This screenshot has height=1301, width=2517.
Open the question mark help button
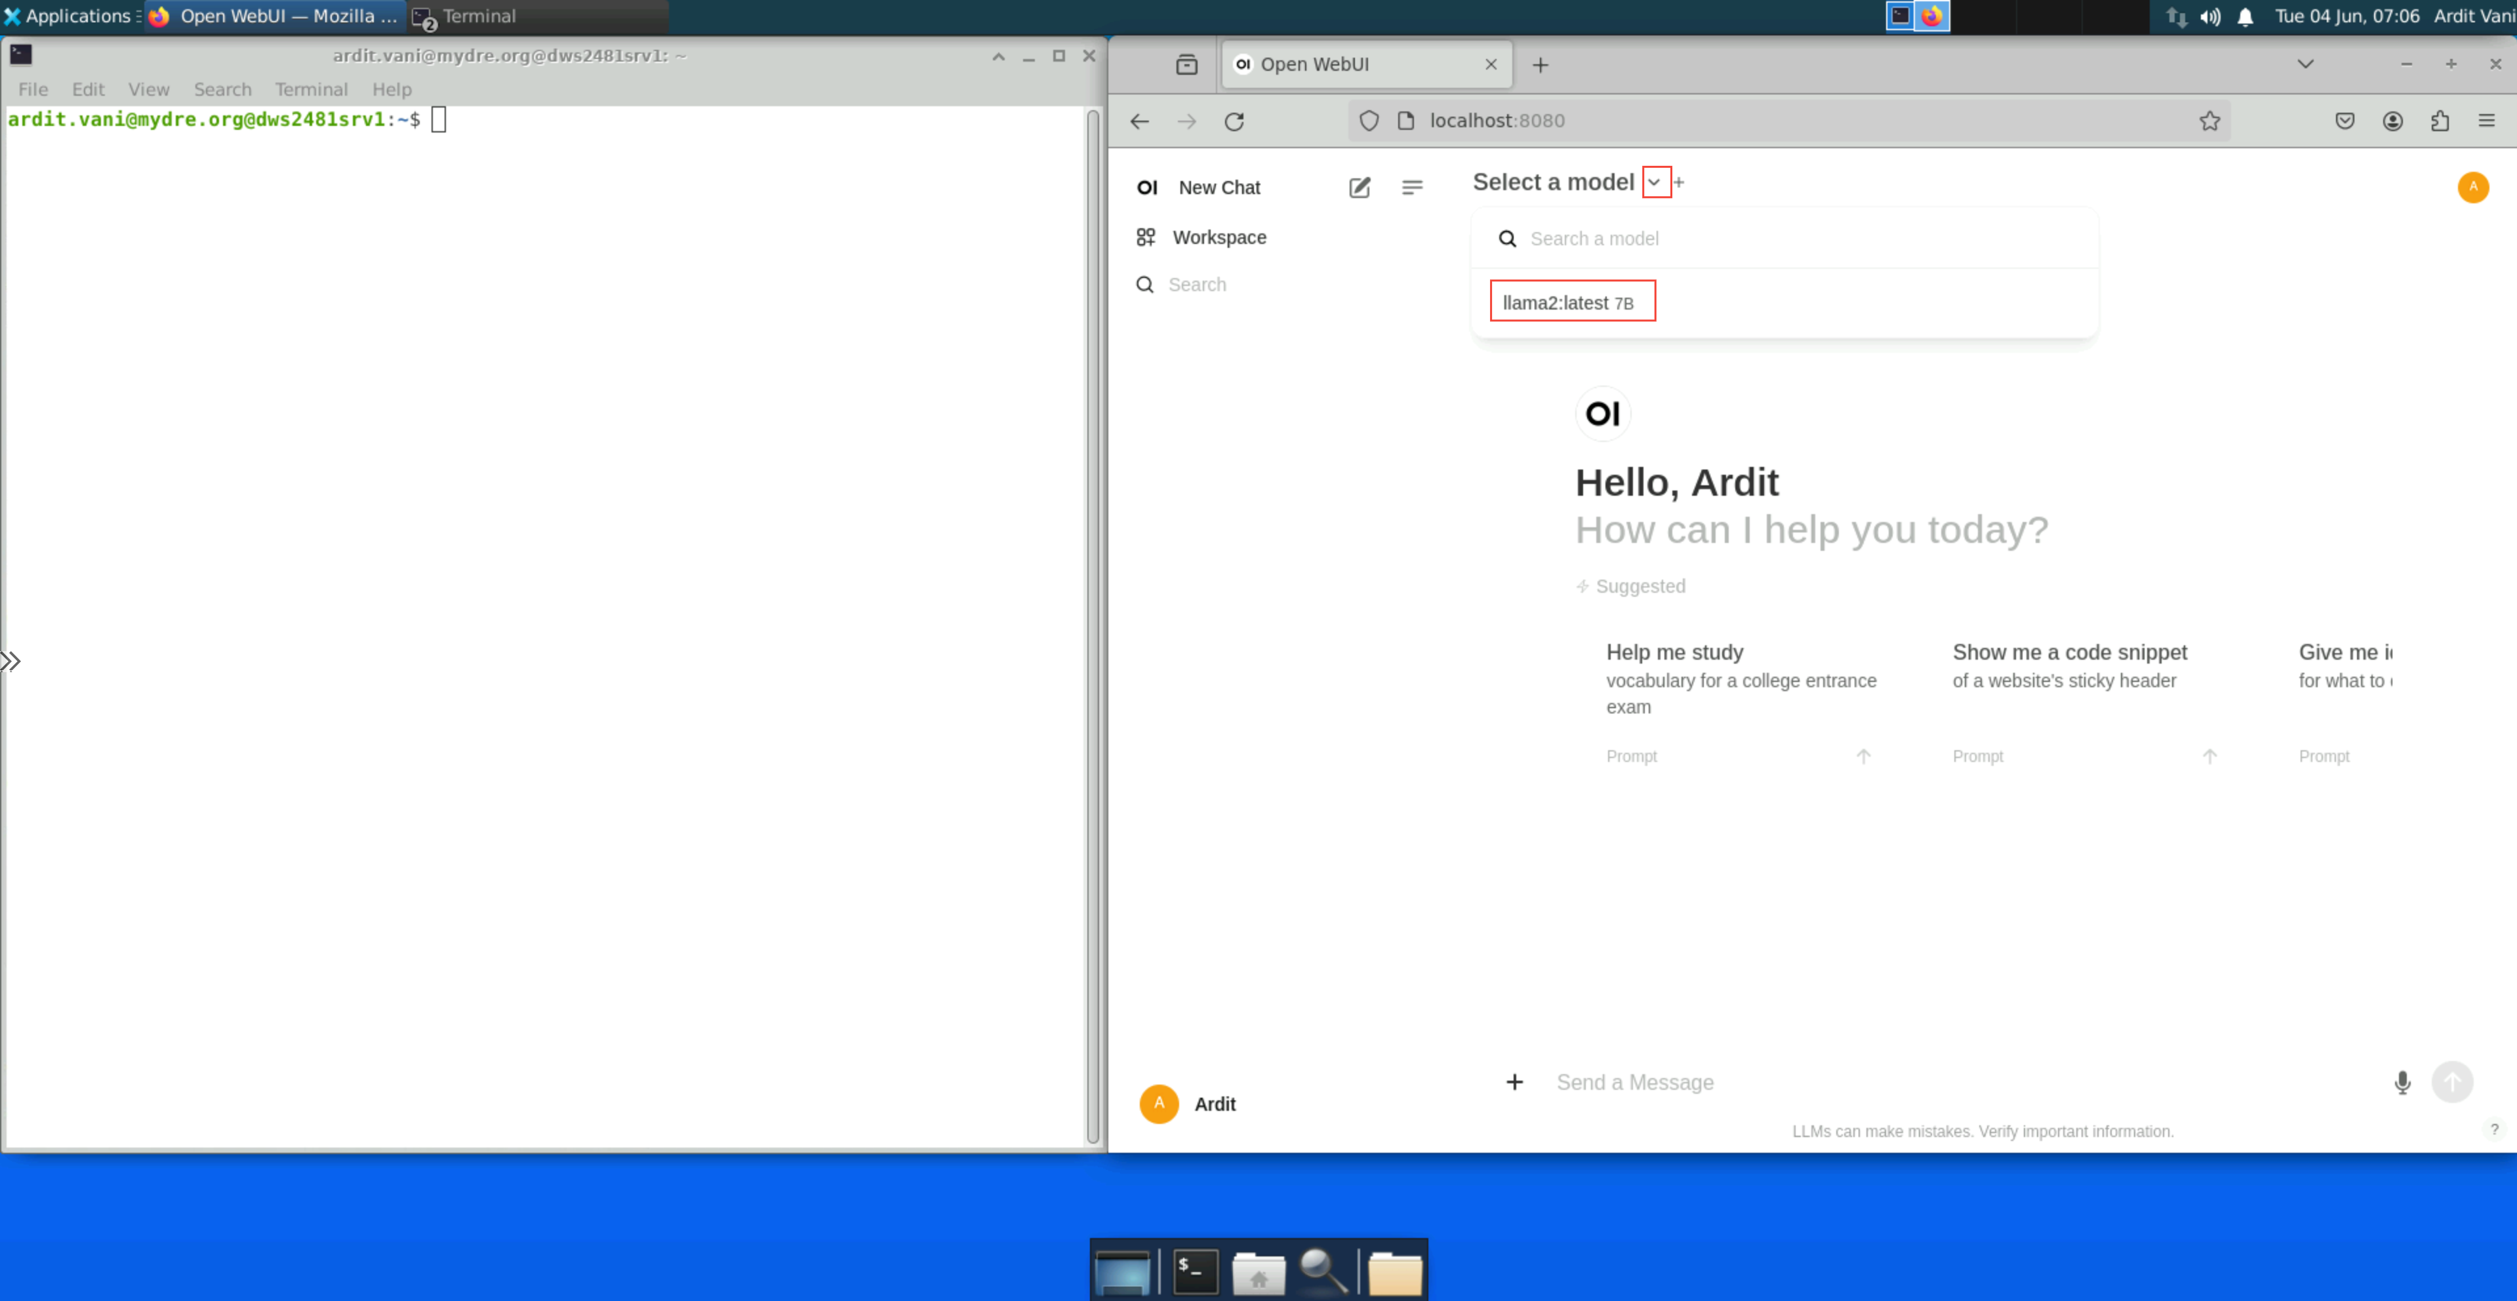point(2493,1129)
